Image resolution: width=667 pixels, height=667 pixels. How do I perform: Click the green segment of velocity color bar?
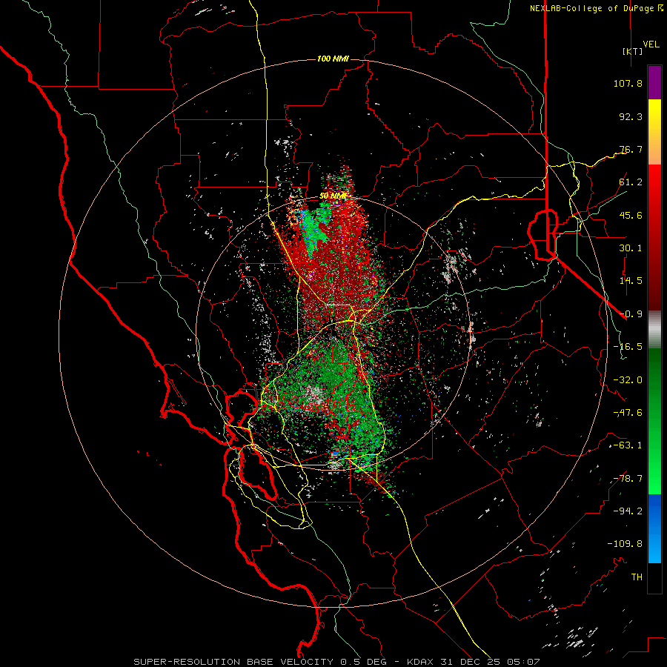pyautogui.click(x=654, y=421)
